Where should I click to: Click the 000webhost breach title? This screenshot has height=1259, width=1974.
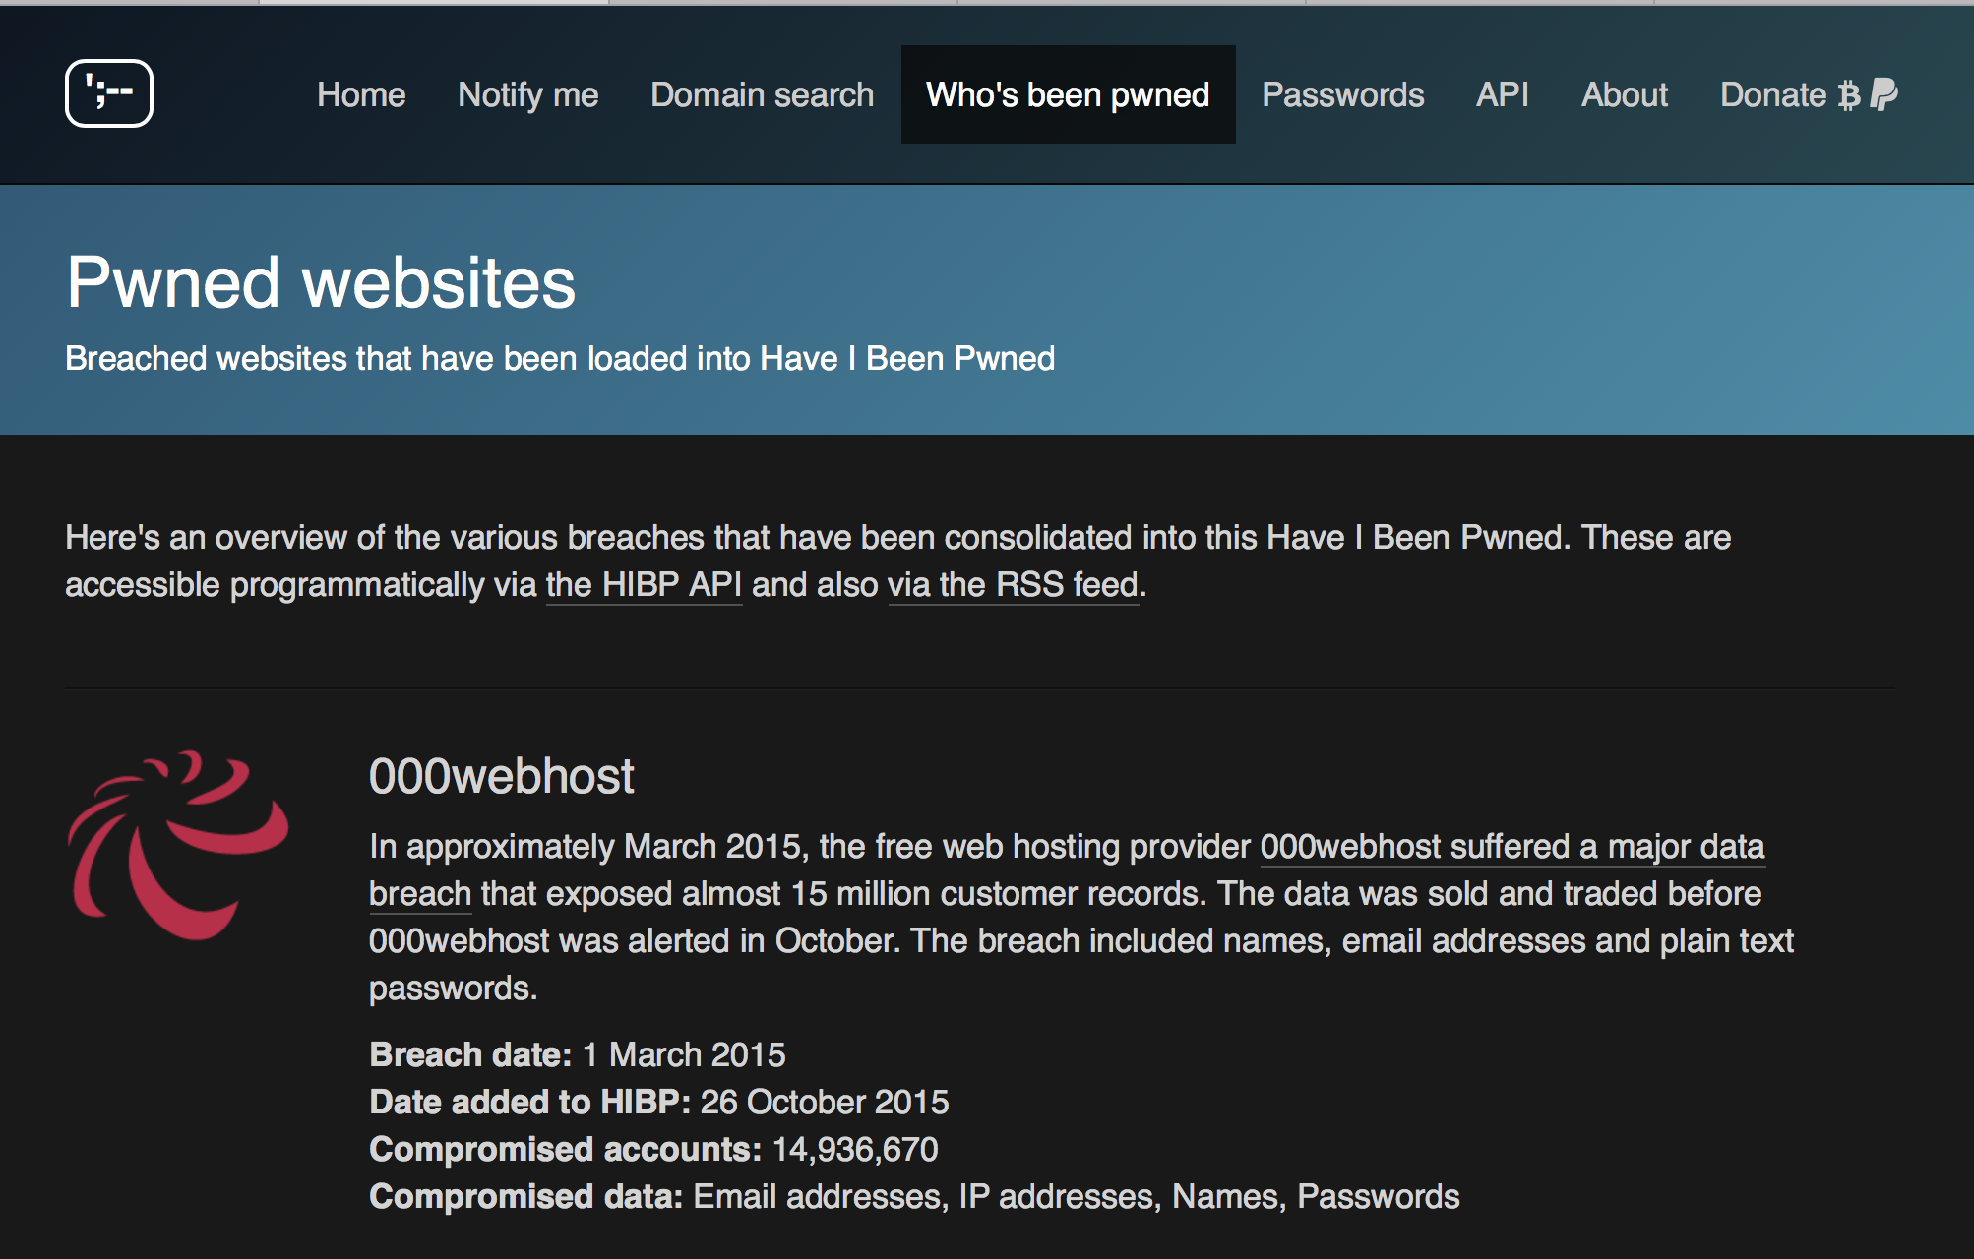click(502, 776)
